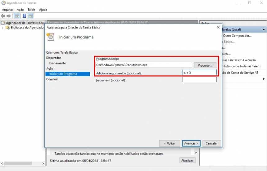Click the Procurar... browse button
Image resolution: width=267 pixels, height=171 pixels.
[205, 65]
